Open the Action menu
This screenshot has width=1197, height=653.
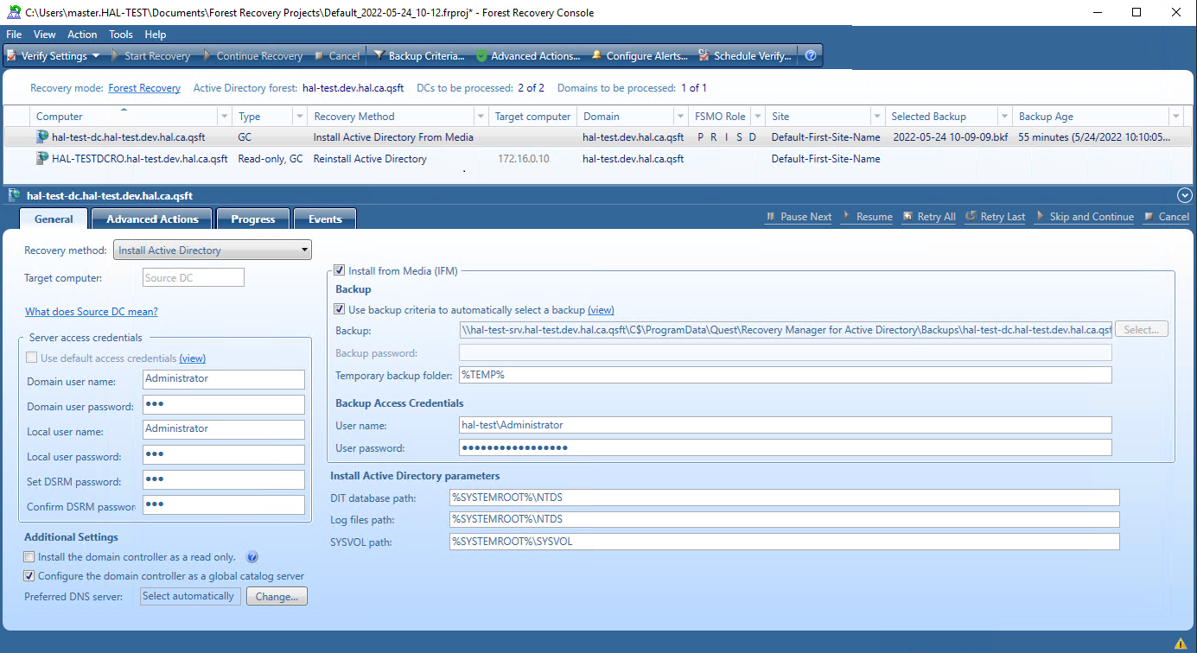coord(82,35)
